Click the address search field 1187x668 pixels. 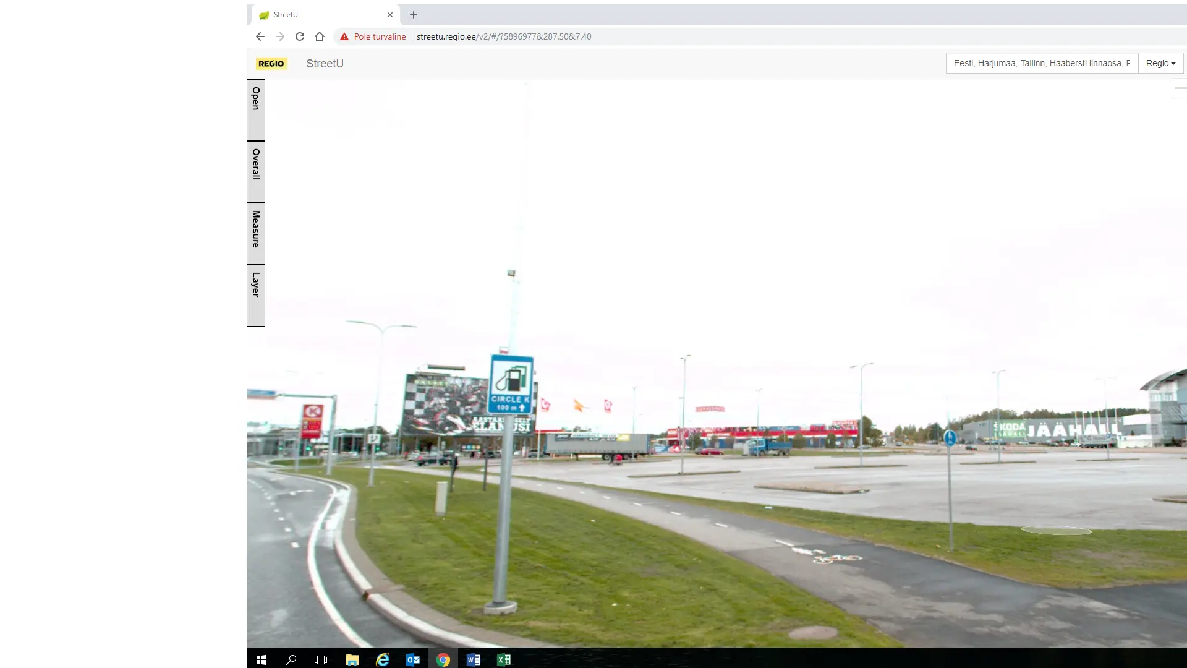(x=1041, y=63)
